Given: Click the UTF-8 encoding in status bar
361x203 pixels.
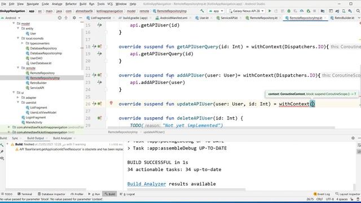Looking at the screenshot, I should click(x=329, y=199).
